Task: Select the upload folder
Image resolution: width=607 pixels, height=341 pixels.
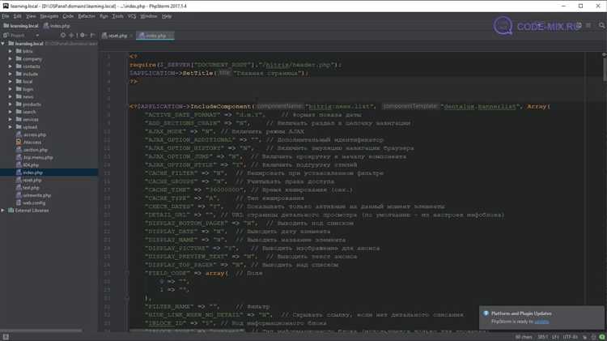Action: pyautogui.click(x=30, y=127)
